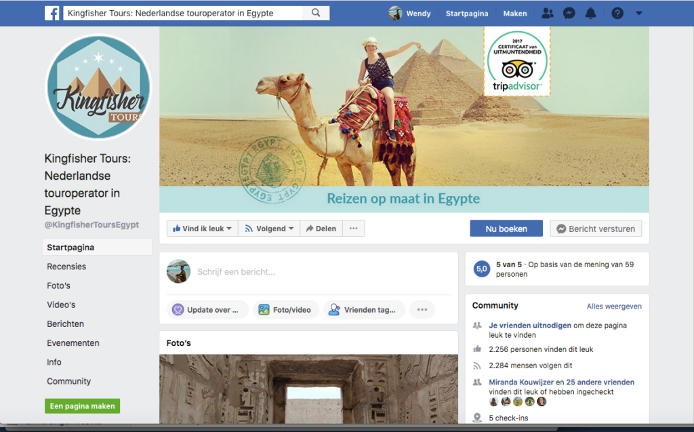Viewport: 694px width, 432px height.
Task: Open more composer options ellipsis
Action: tap(422, 310)
